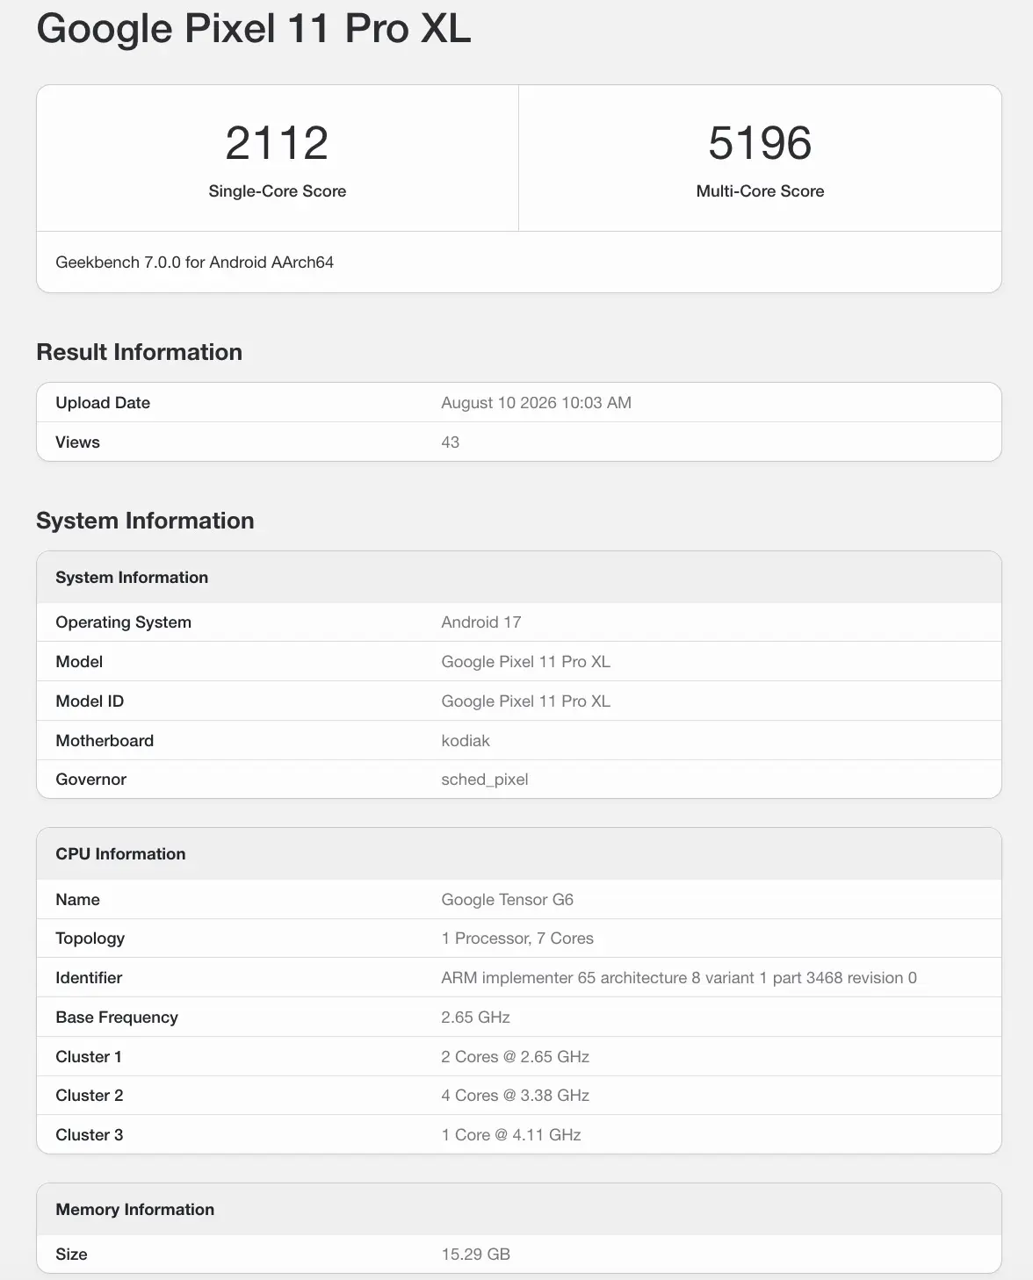Select the 1 Core @ 4.11 GHz value
The width and height of the screenshot is (1033, 1280).
coord(511,1135)
